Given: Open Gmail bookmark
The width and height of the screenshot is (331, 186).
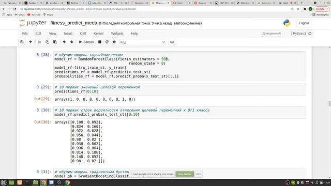Looking at the screenshot, I should point(20,15).
